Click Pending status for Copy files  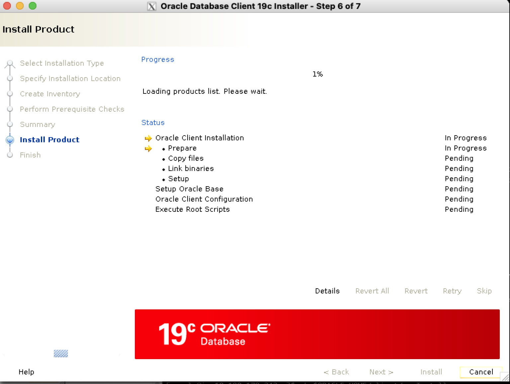pyautogui.click(x=459, y=158)
